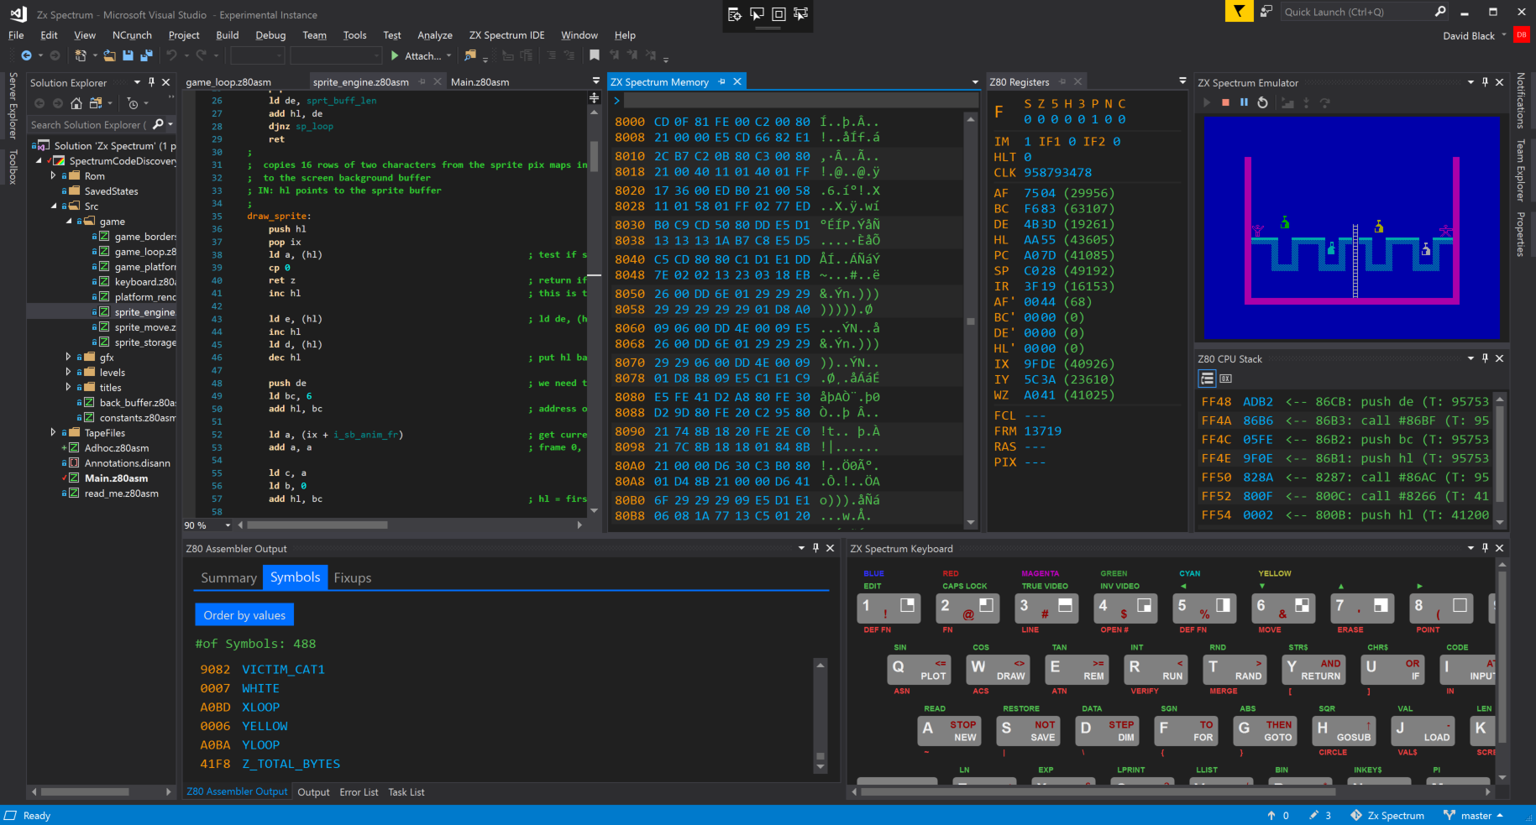Click the Solution Explorer search magnifier icon
The image size is (1536, 825).
[158, 124]
